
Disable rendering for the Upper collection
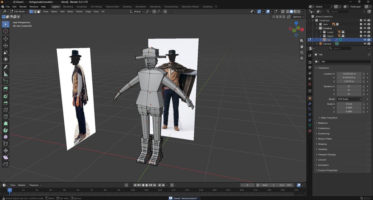(x=369, y=36)
